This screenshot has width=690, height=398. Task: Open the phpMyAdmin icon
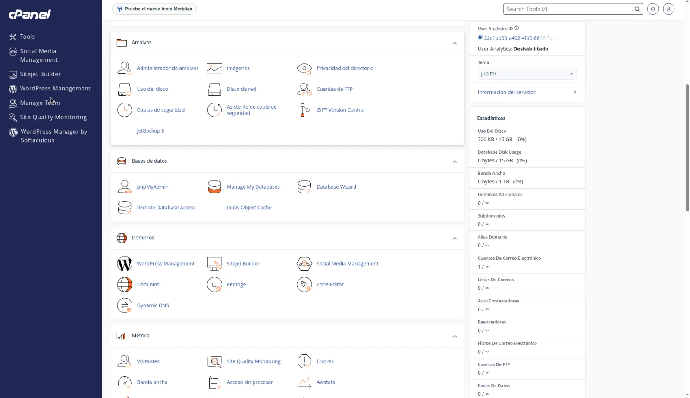[x=125, y=187]
